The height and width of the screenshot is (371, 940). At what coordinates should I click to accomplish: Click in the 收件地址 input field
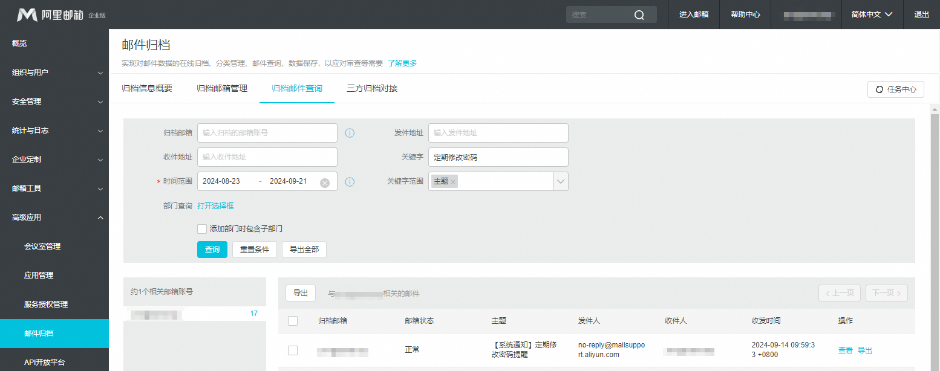[267, 157]
